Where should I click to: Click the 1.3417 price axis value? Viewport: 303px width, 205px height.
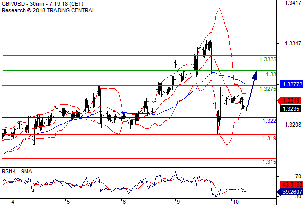coord(293,3)
